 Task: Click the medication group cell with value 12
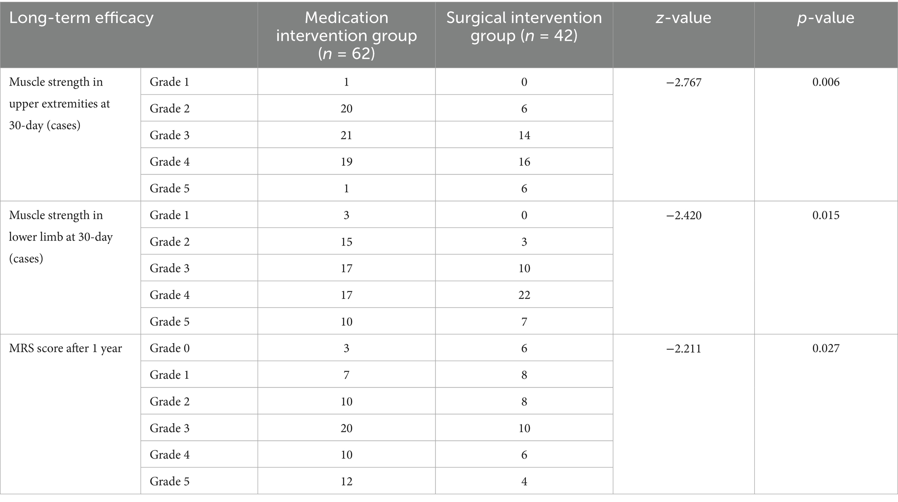[346, 482]
